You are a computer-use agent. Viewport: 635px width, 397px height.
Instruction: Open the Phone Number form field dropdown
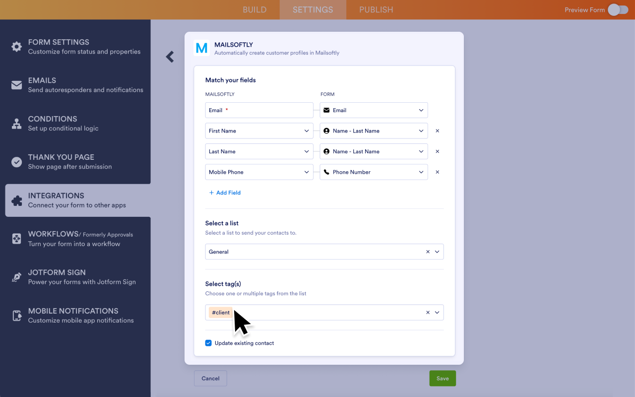pyautogui.click(x=373, y=172)
